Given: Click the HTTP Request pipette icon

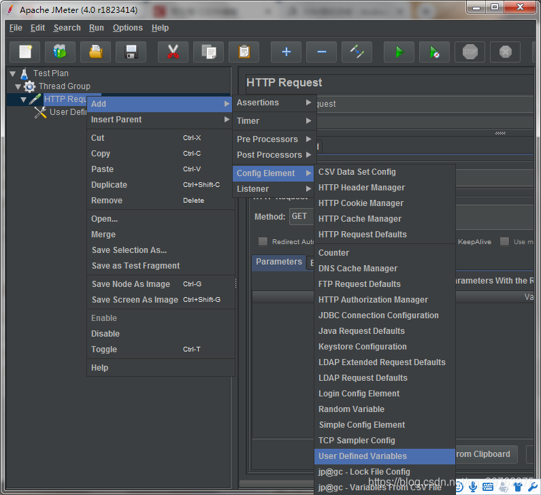Looking at the screenshot, I should pyautogui.click(x=35, y=99).
